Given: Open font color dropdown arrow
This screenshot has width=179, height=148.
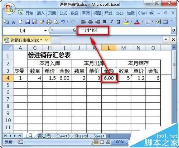Looking at the screenshot, I should pyautogui.click(x=142, y=22).
